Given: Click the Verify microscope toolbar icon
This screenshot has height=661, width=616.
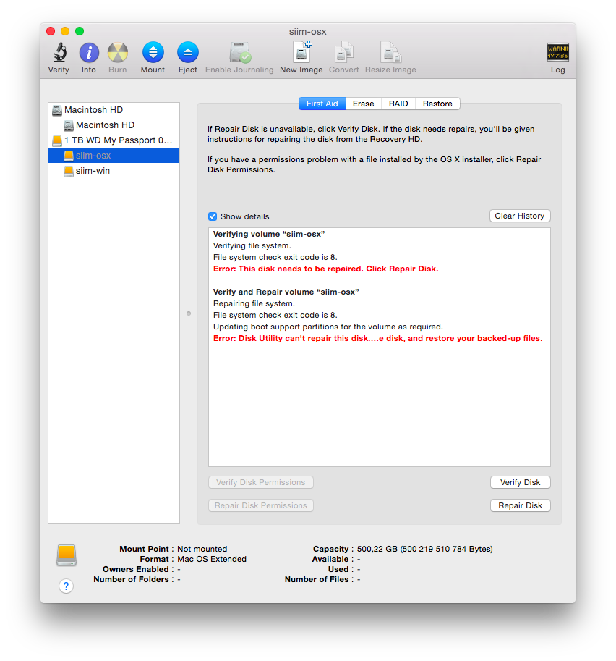Looking at the screenshot, I should [59, 53].
